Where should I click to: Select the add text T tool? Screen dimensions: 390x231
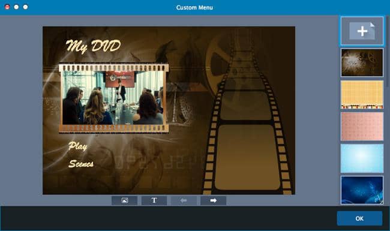(x=154, y=200)
